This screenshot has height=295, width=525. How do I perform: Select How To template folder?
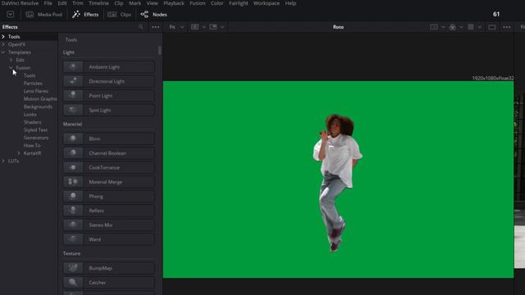click(32, 146)
